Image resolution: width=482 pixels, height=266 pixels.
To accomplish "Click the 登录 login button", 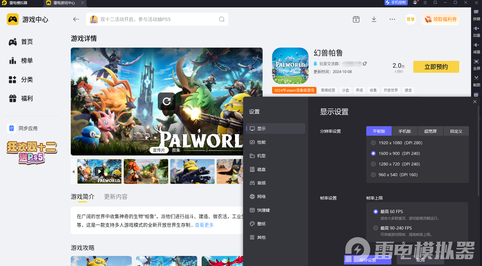I will click(411, 19).
